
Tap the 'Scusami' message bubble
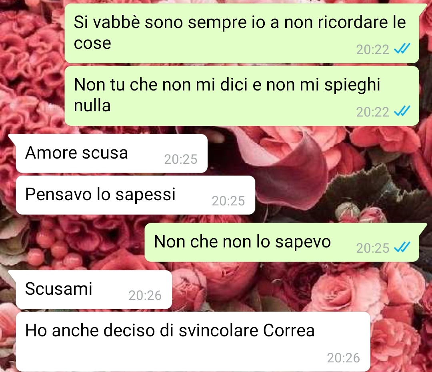(x=94, y=290)
